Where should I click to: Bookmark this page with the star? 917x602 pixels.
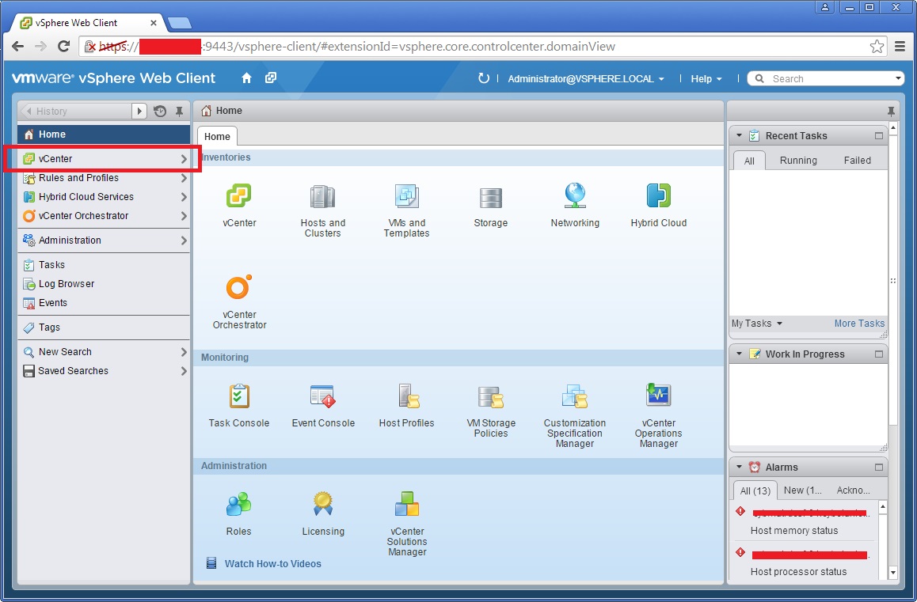(877, 46)
